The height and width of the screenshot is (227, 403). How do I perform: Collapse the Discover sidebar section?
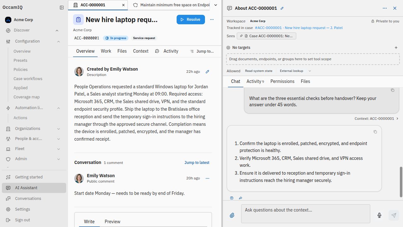57,31
